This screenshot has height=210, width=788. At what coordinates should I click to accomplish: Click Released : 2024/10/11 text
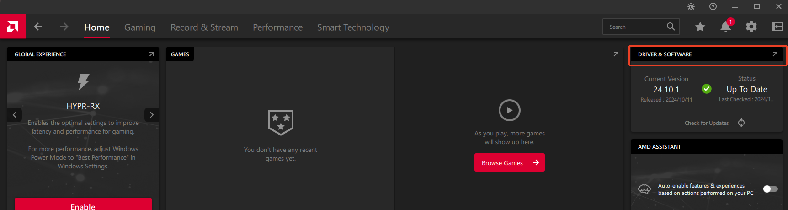click(x=666, y=100)
